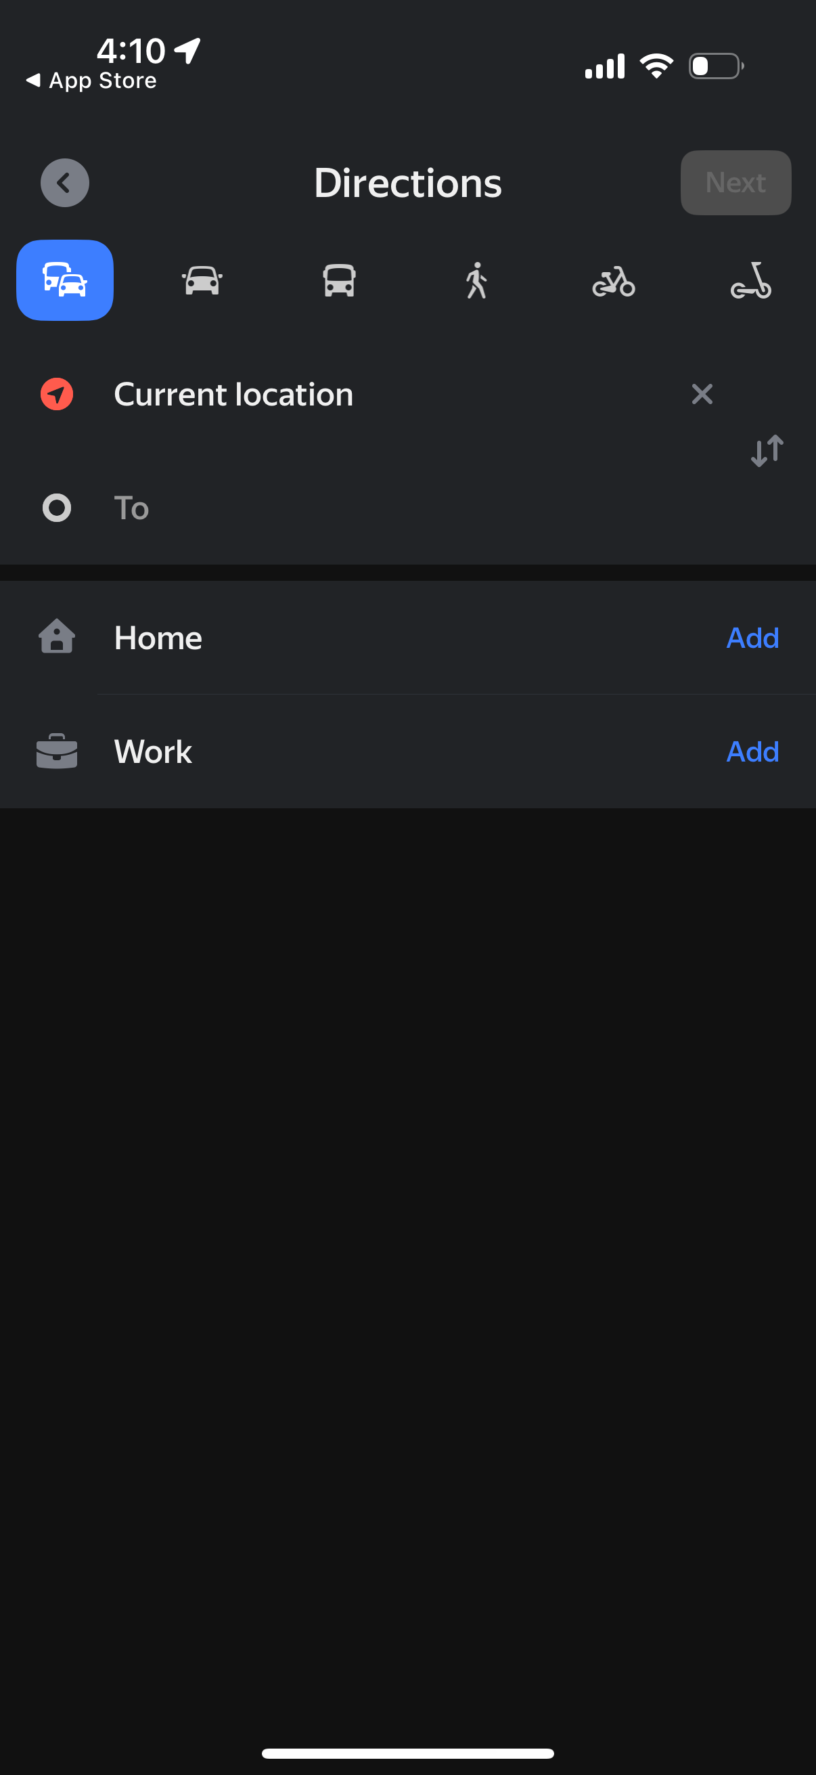This screenshot has height=1775, width=816.
Task: Select the public transit routing icon
Action: 339,280
